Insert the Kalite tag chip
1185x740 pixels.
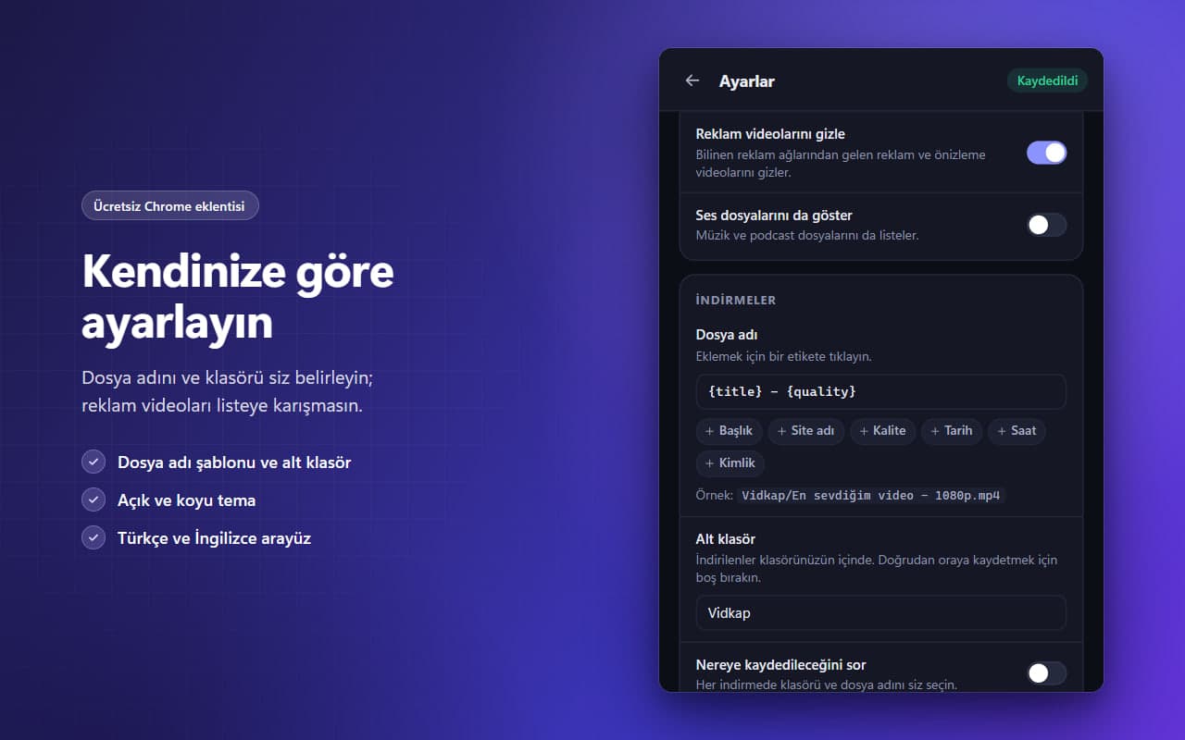pyautogui.click(x=883, y=431)
